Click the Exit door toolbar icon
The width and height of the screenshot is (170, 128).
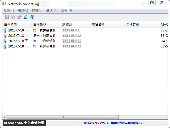tap(32, 17)
